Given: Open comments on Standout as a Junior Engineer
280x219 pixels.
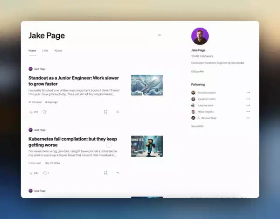Looking at the screenshot, I should pyautogui.click(x=44, y=112).
